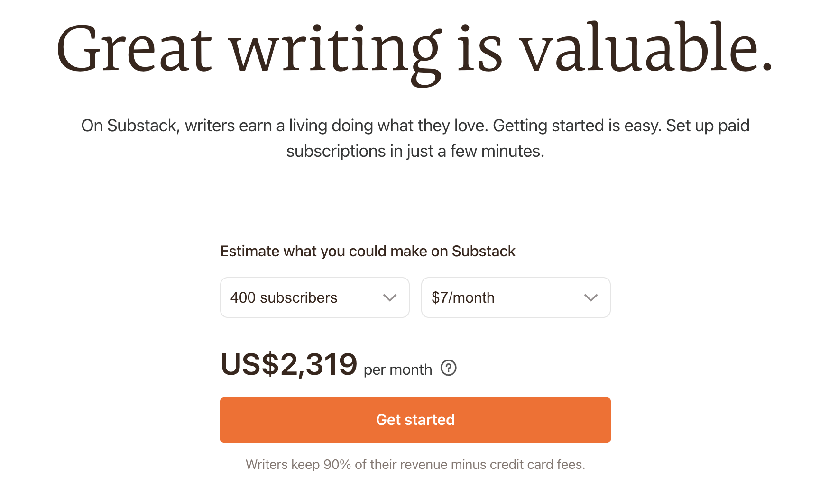
Task: Click the 'Writers keep 90%' disclaimer text
Action: [415, 465]
